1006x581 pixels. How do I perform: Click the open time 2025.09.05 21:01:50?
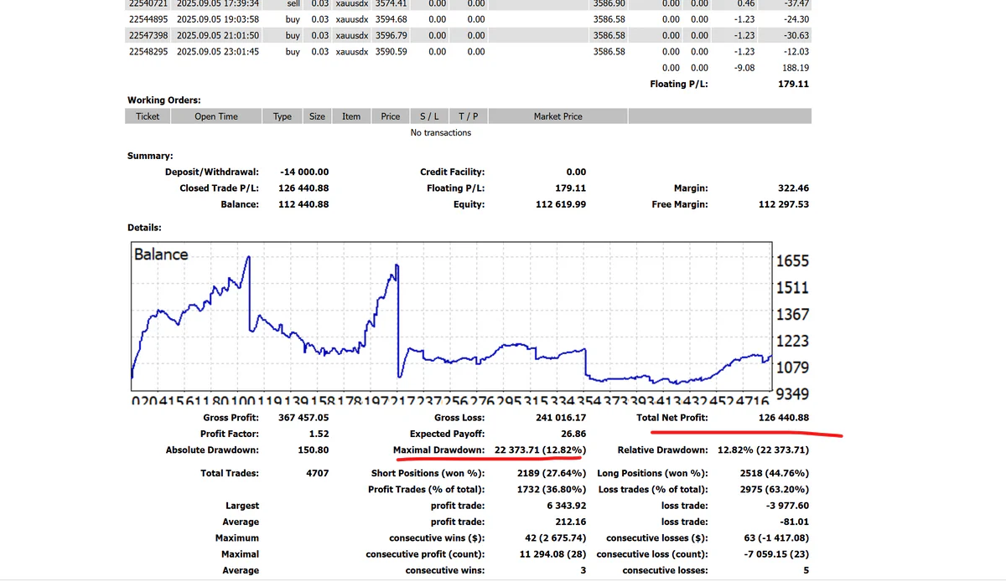(218, 35)
